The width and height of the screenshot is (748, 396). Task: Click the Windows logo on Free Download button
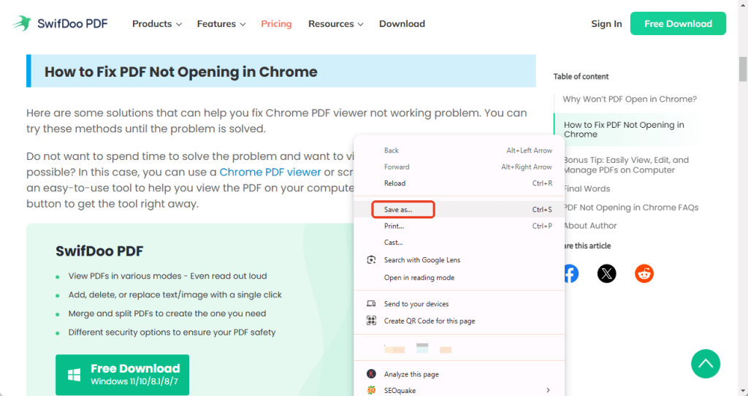click(x=74, y=375)
